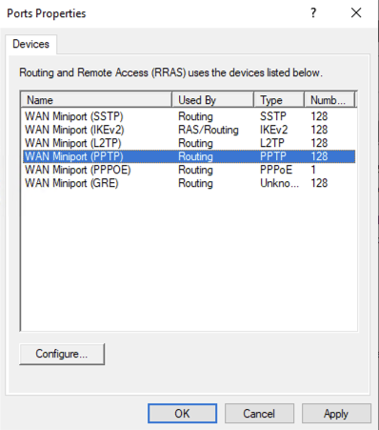Select WAN Miniport (PPTP) row

tap(189, 156)
